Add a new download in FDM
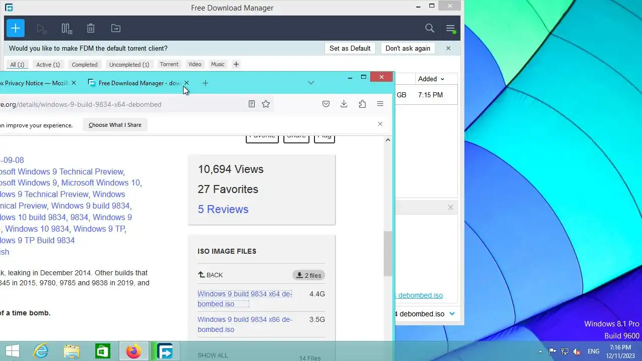Screen dimensions: 642x361 16,28
